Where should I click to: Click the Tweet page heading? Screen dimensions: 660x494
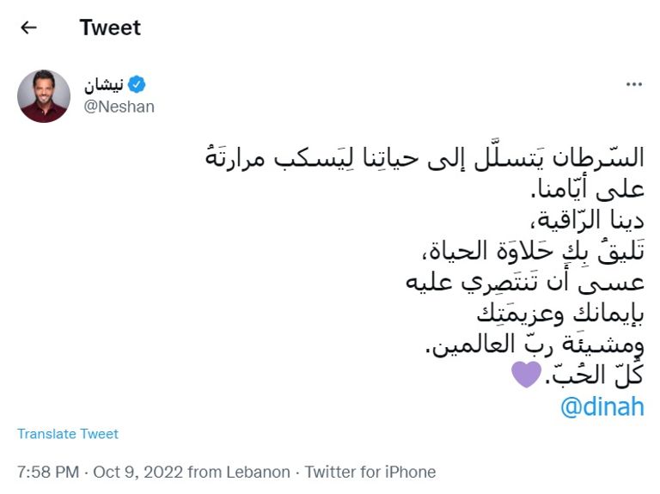pos(110,27)
